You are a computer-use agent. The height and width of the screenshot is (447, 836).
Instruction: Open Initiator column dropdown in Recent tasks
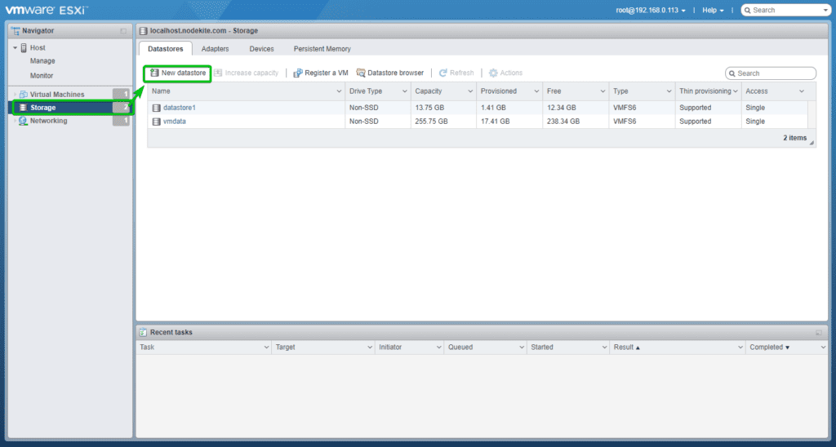438,347
